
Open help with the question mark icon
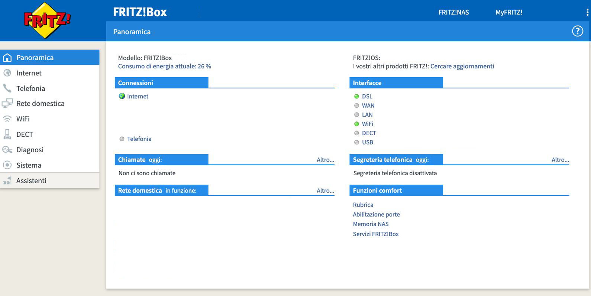pyautogui.click(x=577, y=31)
